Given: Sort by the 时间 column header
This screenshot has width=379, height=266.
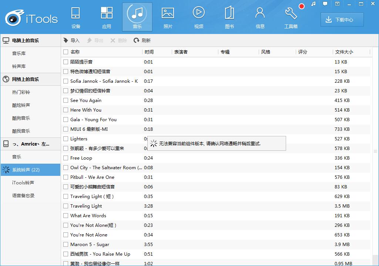Looking at the screenshot, I should pyautogui.click(x=149, y=52).
